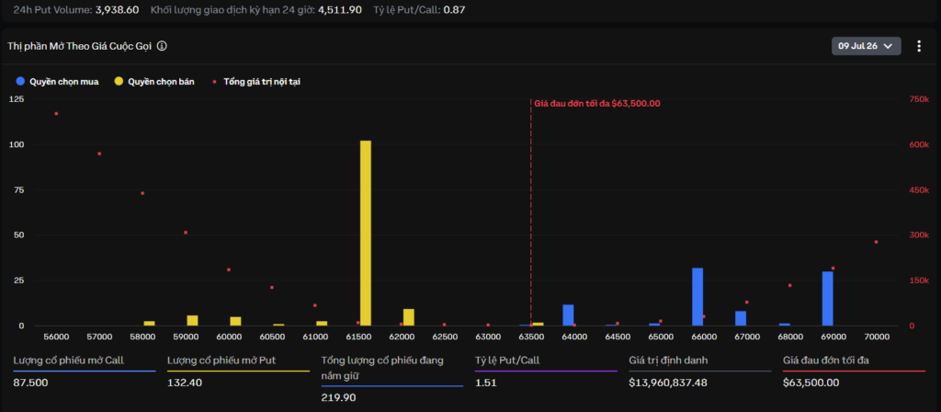
Task: Click the blue call bar at 64000
Action: pos(568,315)
